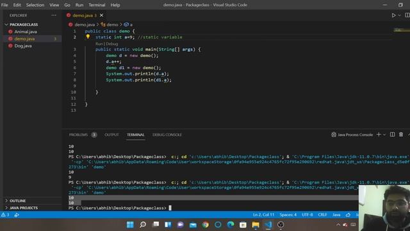Image resolution: width=410 pixels, height=231 pixels.
Task: Open the Mail app from taskbar
Action: [x=193, y=225]
